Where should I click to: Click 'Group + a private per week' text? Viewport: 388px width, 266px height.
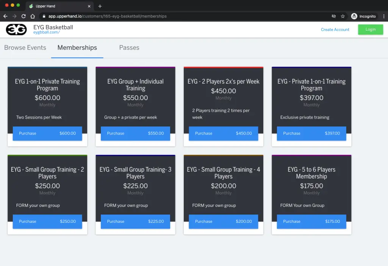(130, 117)
